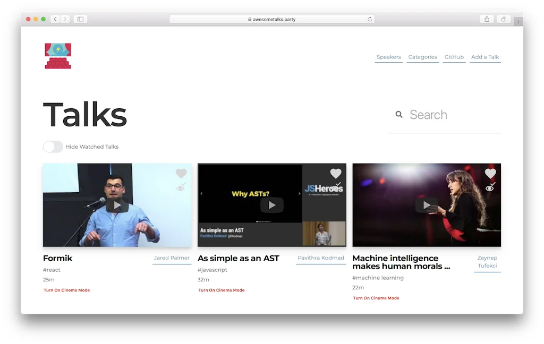Turn On Cinema Mode for the Formik talk
The height and width of the screenshot is (344, 544).
(66, 290)
